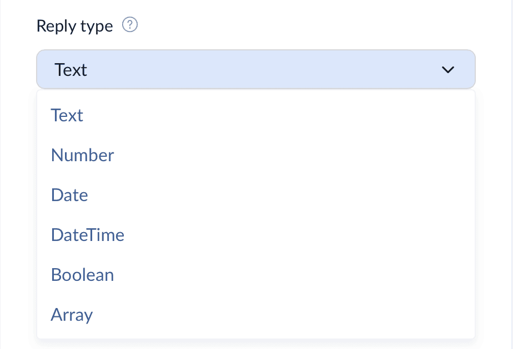The height and width of the screenshot is (349, 513).
Task: Click the selected "Text" value in the combo box
Action: coord(71,70)
